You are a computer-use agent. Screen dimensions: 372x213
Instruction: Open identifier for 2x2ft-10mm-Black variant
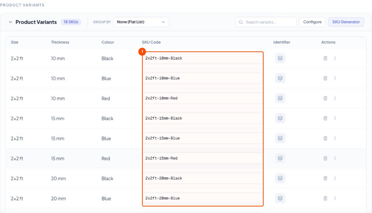click(280, 58)
